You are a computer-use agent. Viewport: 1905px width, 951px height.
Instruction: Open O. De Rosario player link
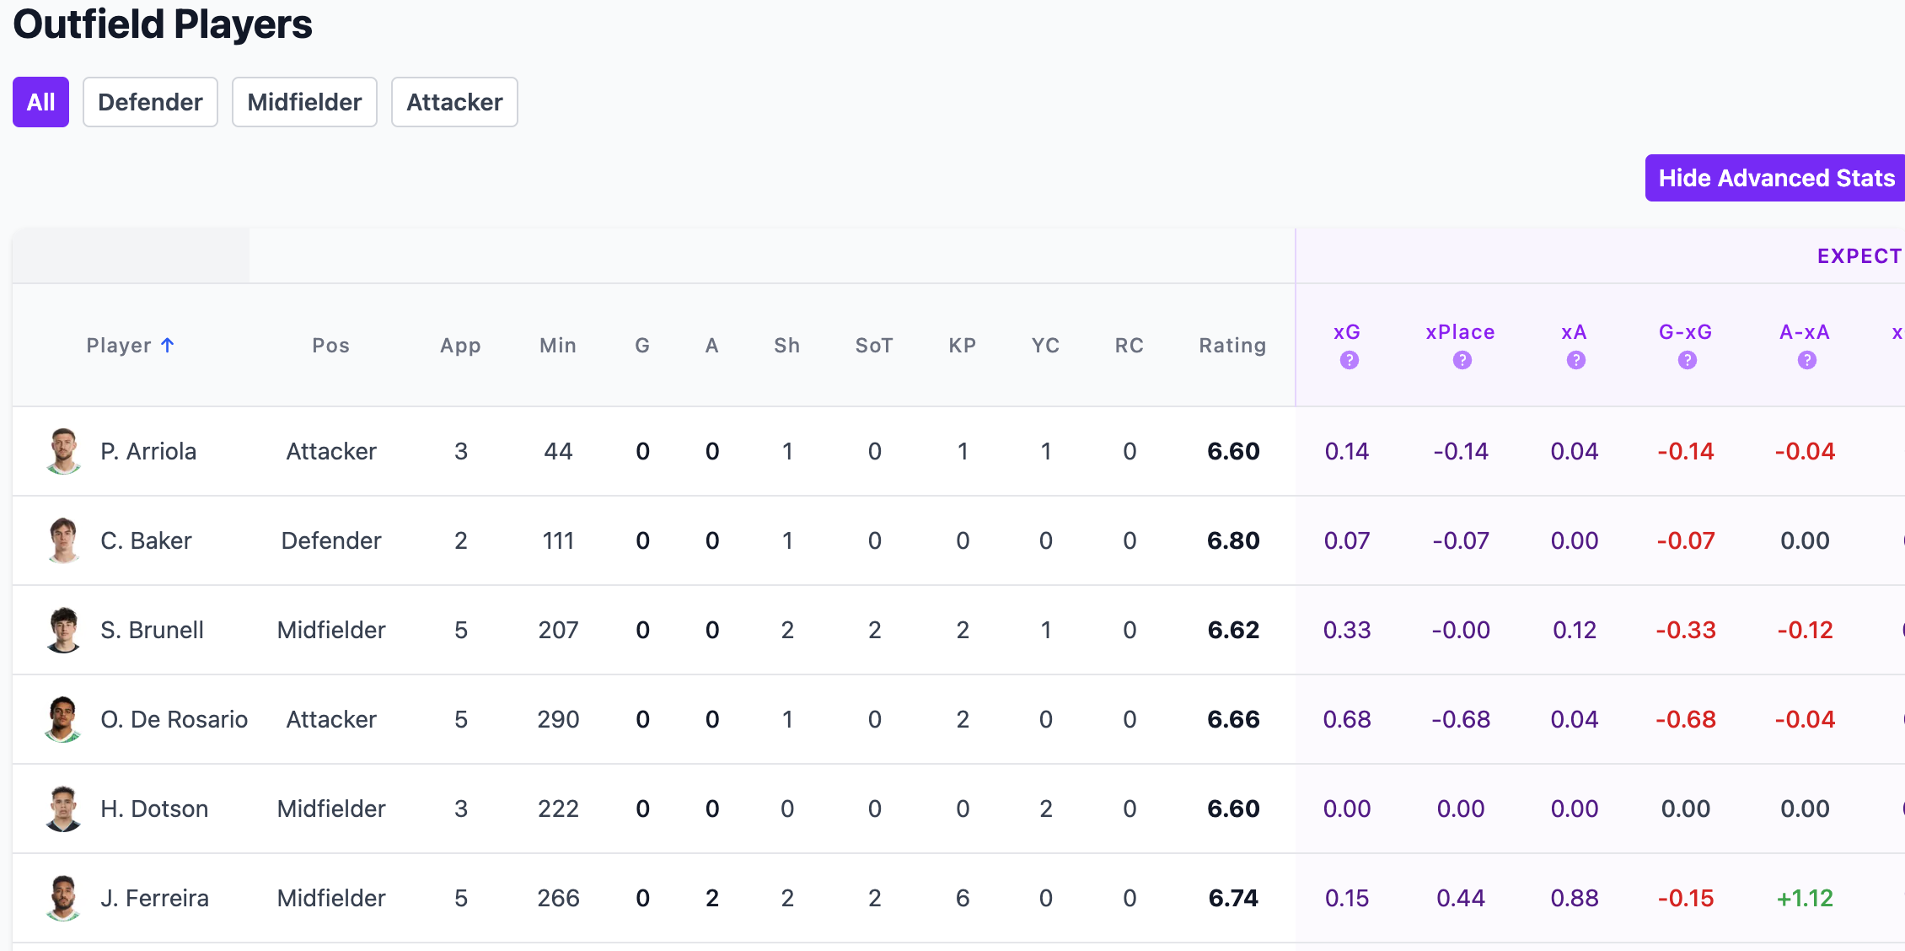(174, 719)
